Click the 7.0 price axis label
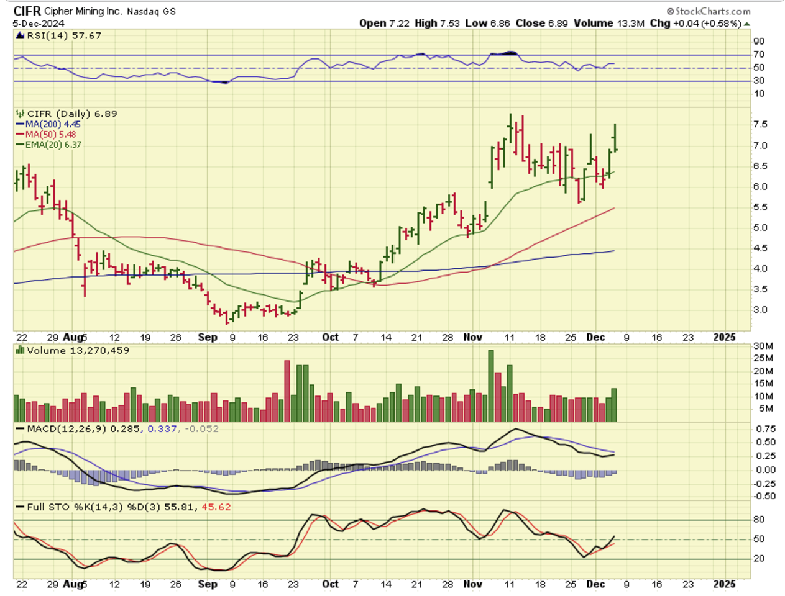 tap(760, 145)
